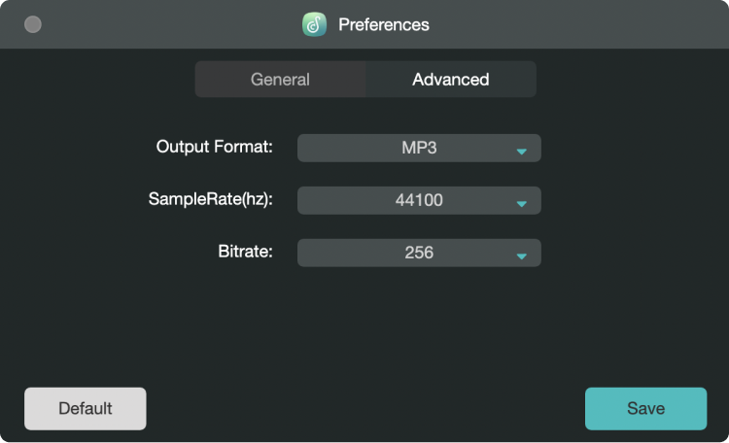
Task: Select the 256 bitrate value
Action: [419, 253]
